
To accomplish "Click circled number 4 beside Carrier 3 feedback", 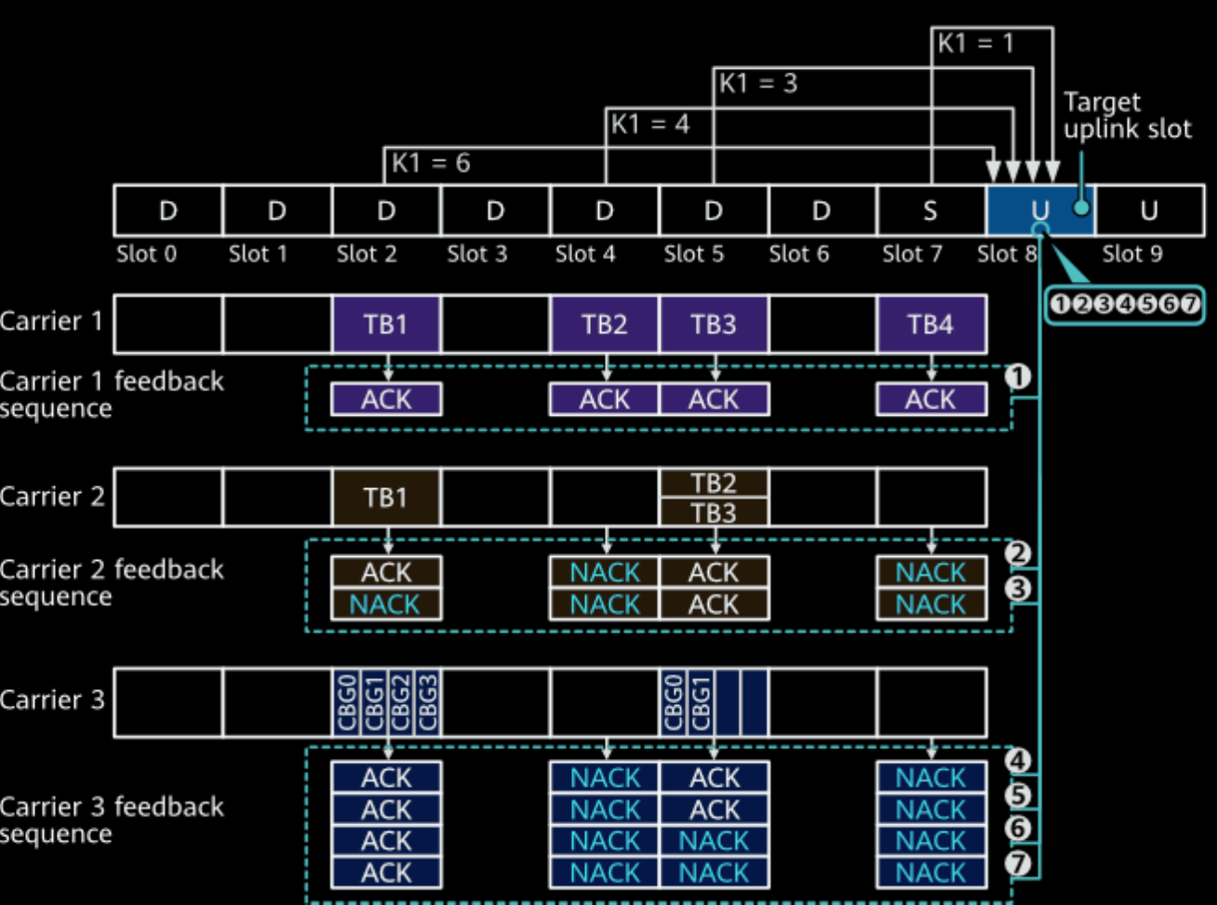I will pyautogui.click(x=1020, y=761).
